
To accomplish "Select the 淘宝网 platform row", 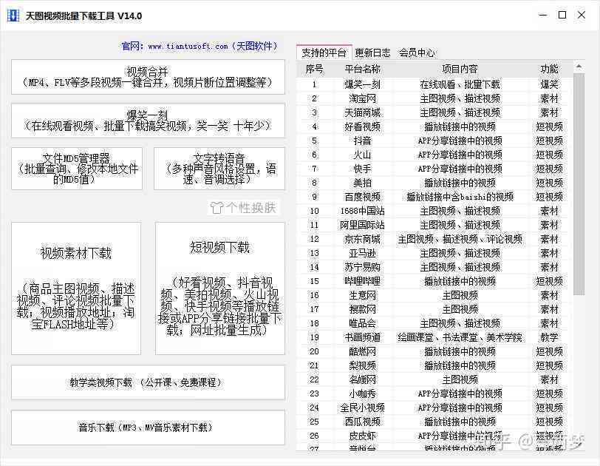I will tap(434, 98).
